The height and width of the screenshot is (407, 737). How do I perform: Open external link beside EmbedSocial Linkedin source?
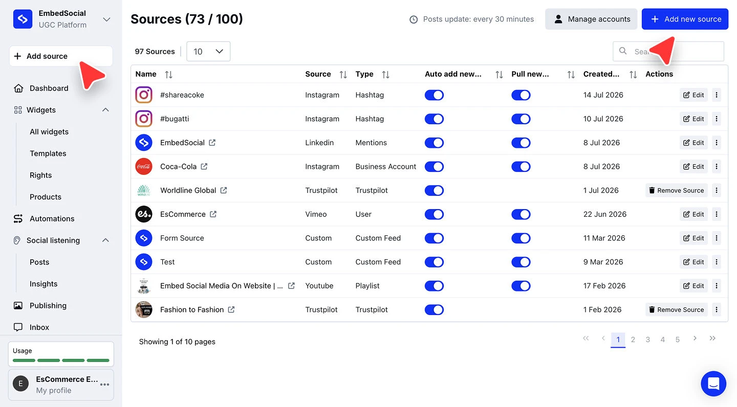[x=212, y=143]
